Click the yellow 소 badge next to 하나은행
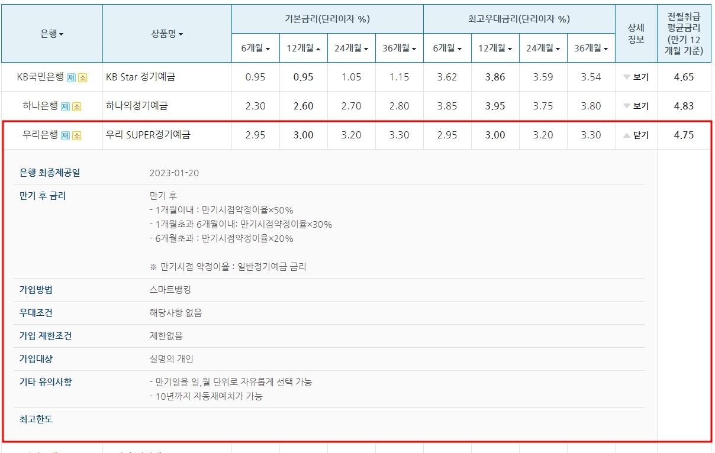Image resolution: width=715 pixels, height=453 pixels. [77, 106]
